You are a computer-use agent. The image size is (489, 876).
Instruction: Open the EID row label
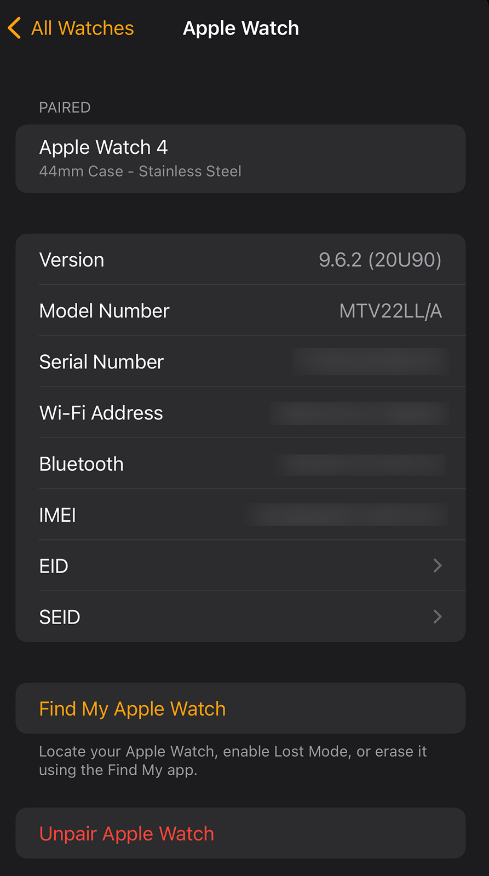click(54, 566)
